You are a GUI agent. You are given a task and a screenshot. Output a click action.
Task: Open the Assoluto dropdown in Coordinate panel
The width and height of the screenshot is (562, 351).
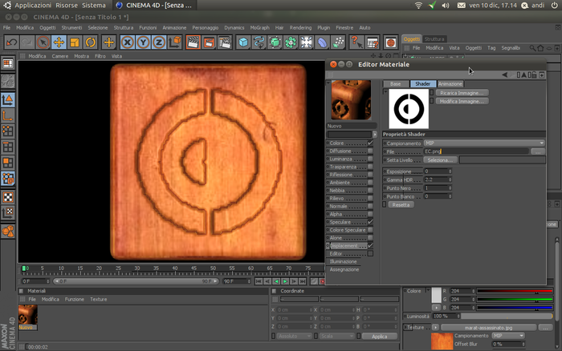pyautogui.click(x=295, y=337)
